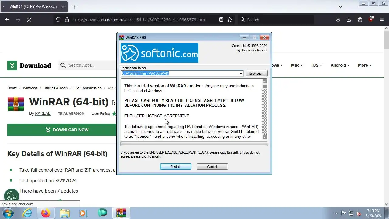The width and height of the screenshot is (389, 219).
Task: Click the network tray icon
Action: 351,213
